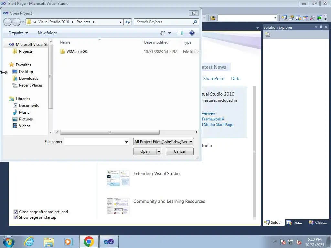Click the muted volume icon in system tray
Image resolution: width=331 pixels, height=248 pixels.
298,242
